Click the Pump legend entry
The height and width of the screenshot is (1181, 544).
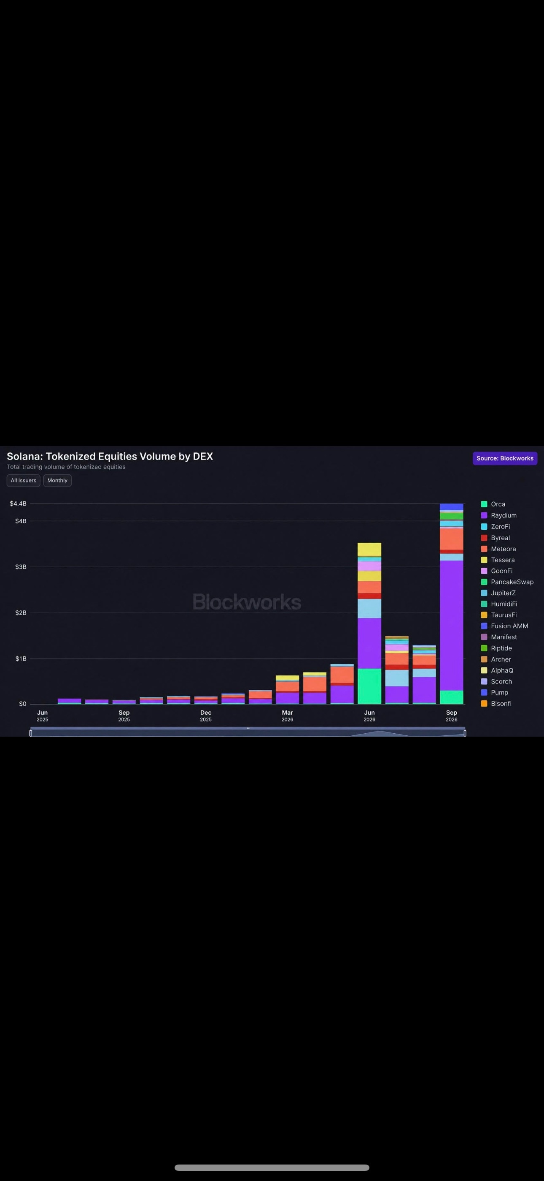(495, 692)
